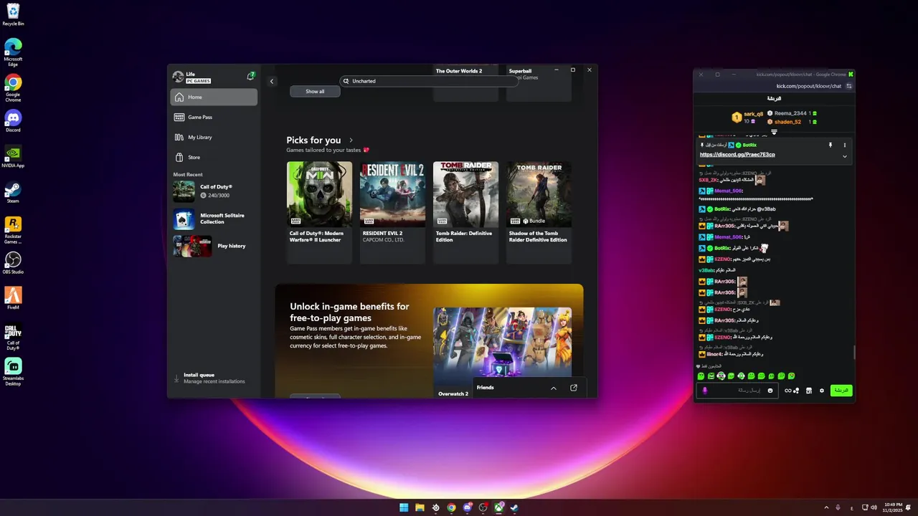Open the Recycle Bin desktop icon
The width and height of the screenshot is (918, 516).
click(x=13, y=14)
